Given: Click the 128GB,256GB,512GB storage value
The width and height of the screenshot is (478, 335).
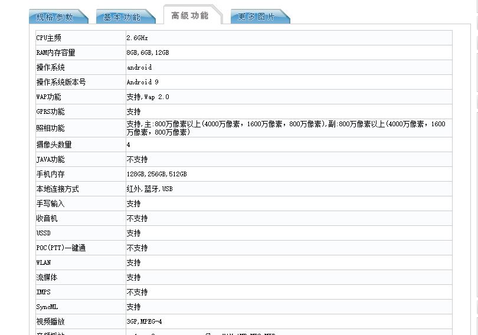Looking at the screenshot, I should 156,174.
